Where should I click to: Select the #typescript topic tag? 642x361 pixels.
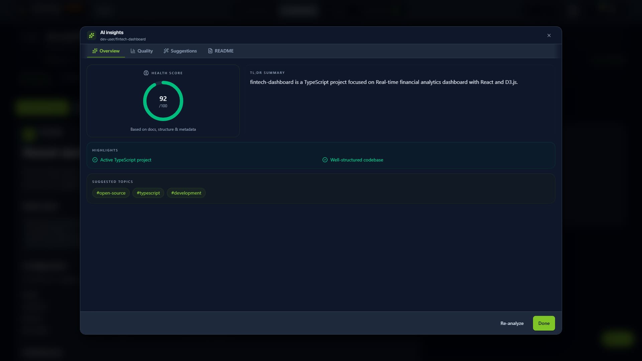[x=148, y=193]
